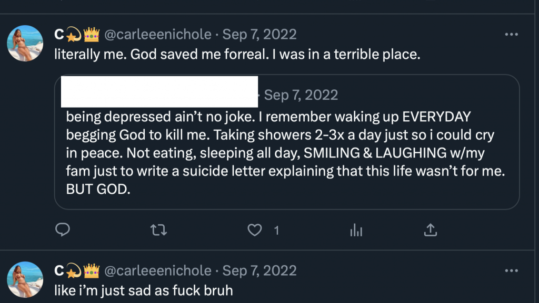Open @carleeenichole handle on second tweet
The height and width of the screenshot is (303, 539).
(x=157, y=271)
